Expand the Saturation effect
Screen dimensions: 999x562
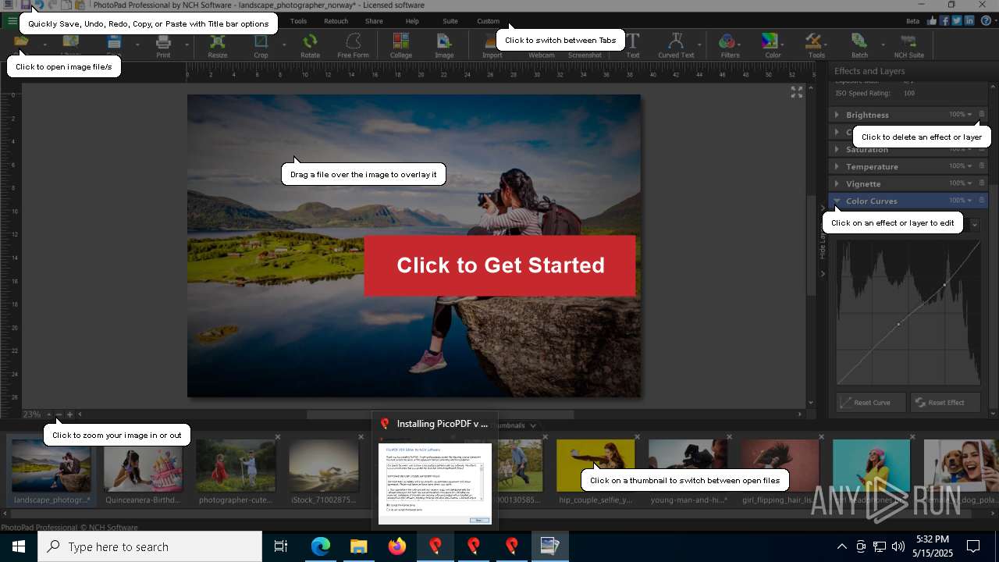click(837, 149)
